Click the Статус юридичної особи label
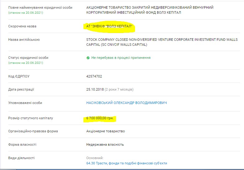 pyautogui.click(x=28, y=58)
